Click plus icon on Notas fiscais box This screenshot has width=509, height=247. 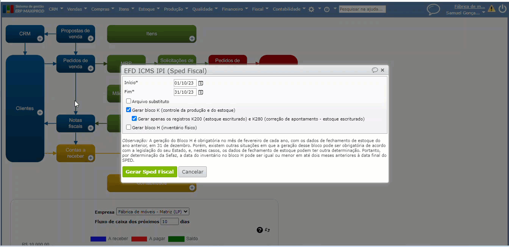pyautogui.click(x=91, y=128)
